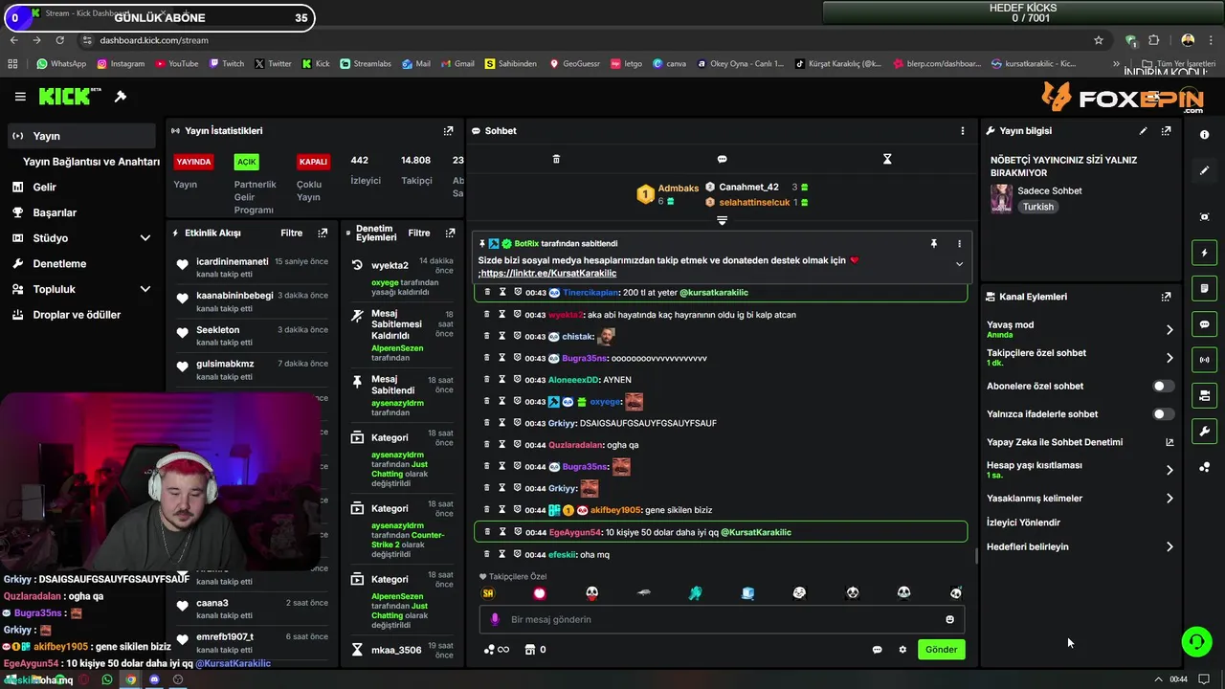This screenshot has height=689, width=1225.
Task: Edit stream info with pencil icon
Action: point(1143,131)
